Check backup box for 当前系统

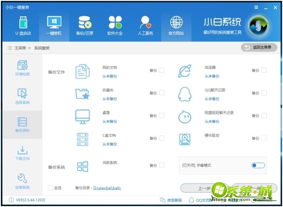point(162,165)
